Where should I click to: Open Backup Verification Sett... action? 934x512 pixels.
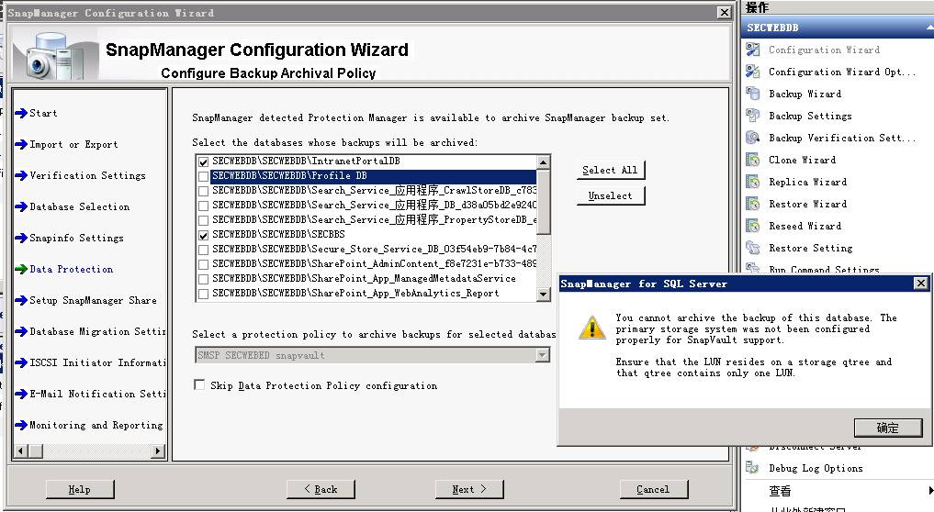[x=841, y=139]
